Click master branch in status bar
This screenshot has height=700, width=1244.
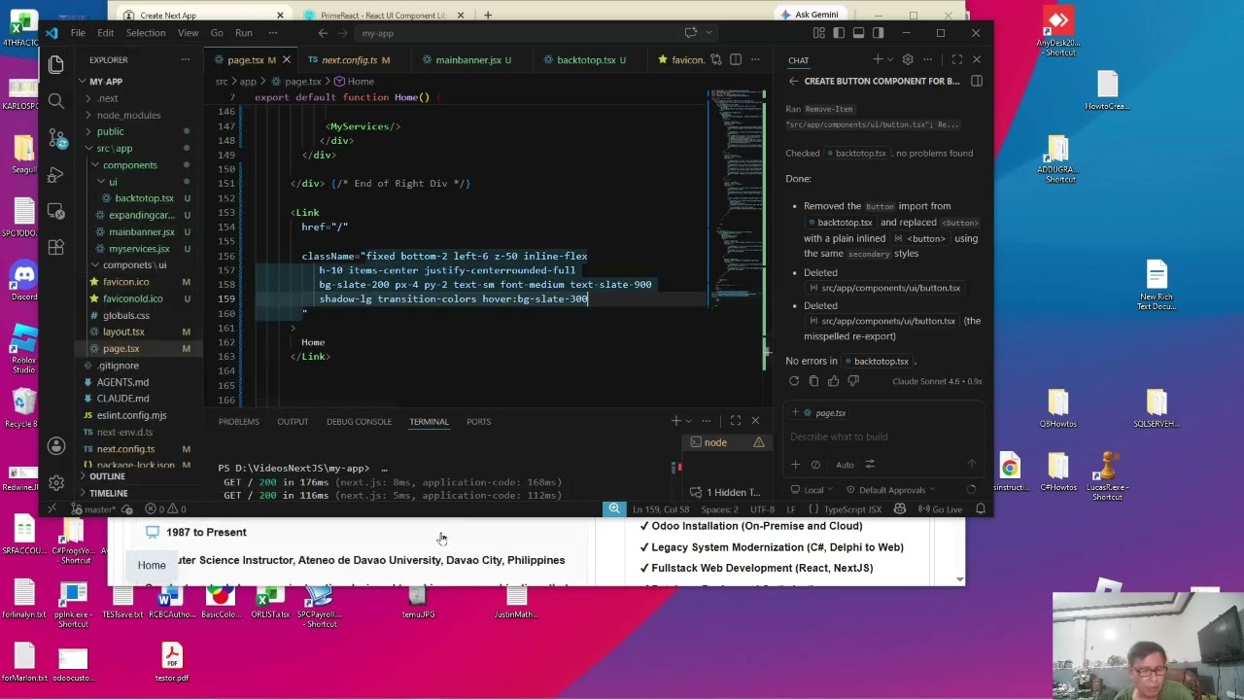[x=95, y=509]
